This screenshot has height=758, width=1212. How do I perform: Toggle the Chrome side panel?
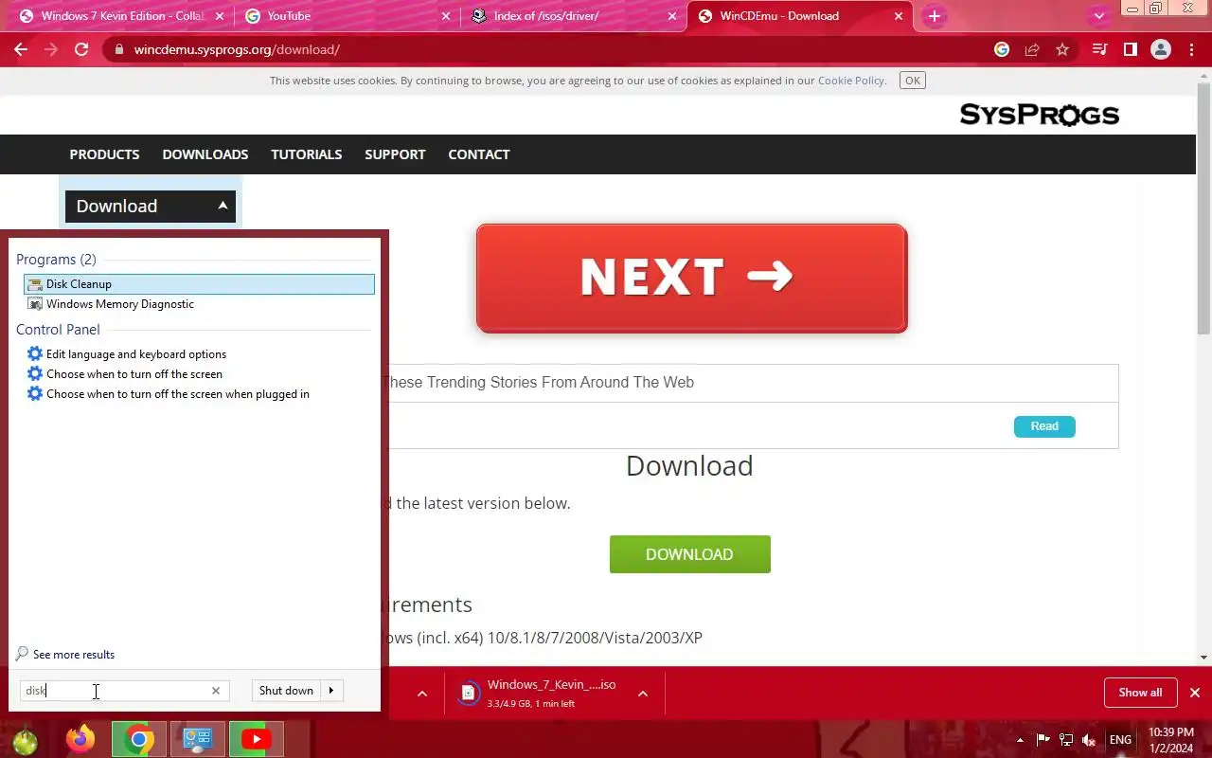tap(1130, 49)
